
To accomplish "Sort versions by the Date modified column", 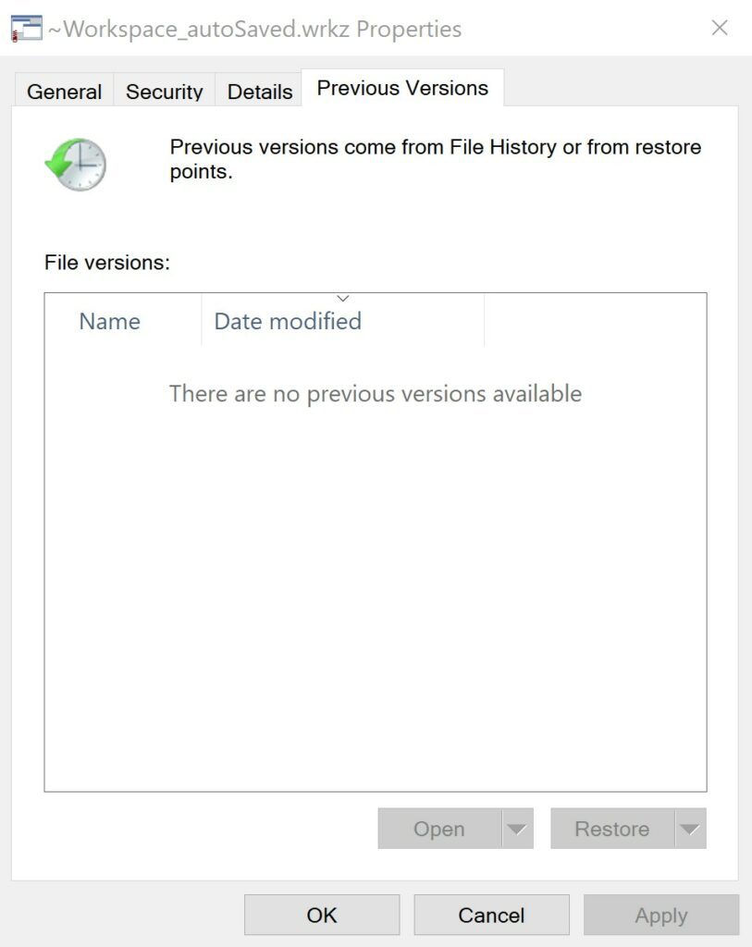I will pyautogui.click(x=287, y=321).
